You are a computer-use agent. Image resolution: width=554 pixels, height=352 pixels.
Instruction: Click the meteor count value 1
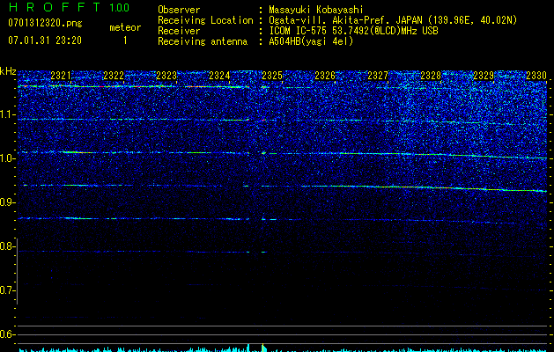click(x=125, y=40)
